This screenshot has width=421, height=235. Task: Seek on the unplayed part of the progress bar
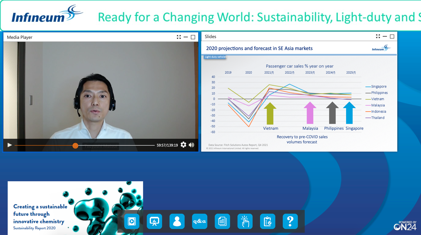pyautogui.click(x=116, y=145)
